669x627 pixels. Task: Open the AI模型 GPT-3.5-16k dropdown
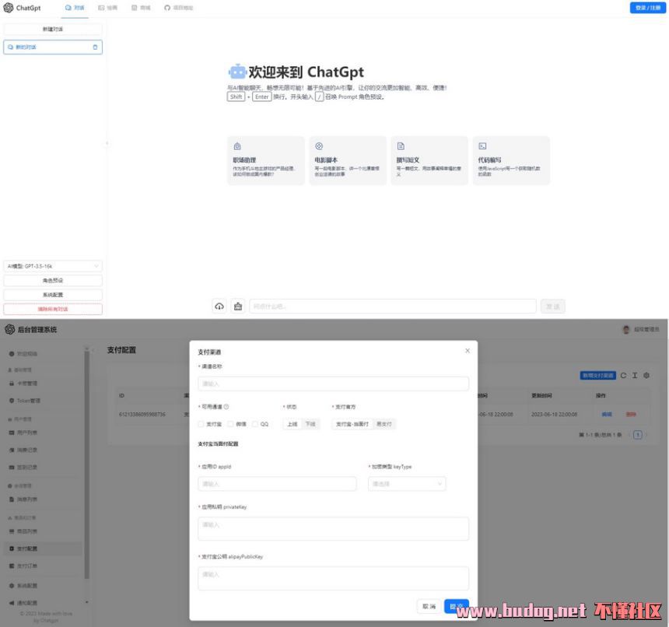coord(53,266)
